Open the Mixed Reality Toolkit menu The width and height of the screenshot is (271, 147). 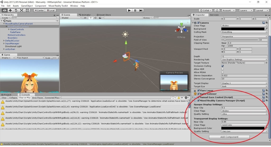point(58,6)
